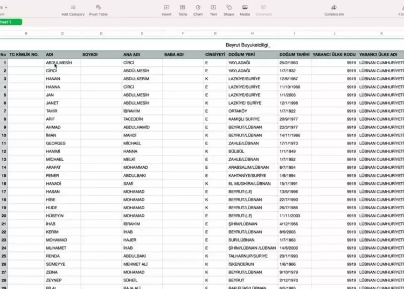Click the TC KİMLİK NO. header cell
This screenshot has width=404, height=289.
[26, 54]
